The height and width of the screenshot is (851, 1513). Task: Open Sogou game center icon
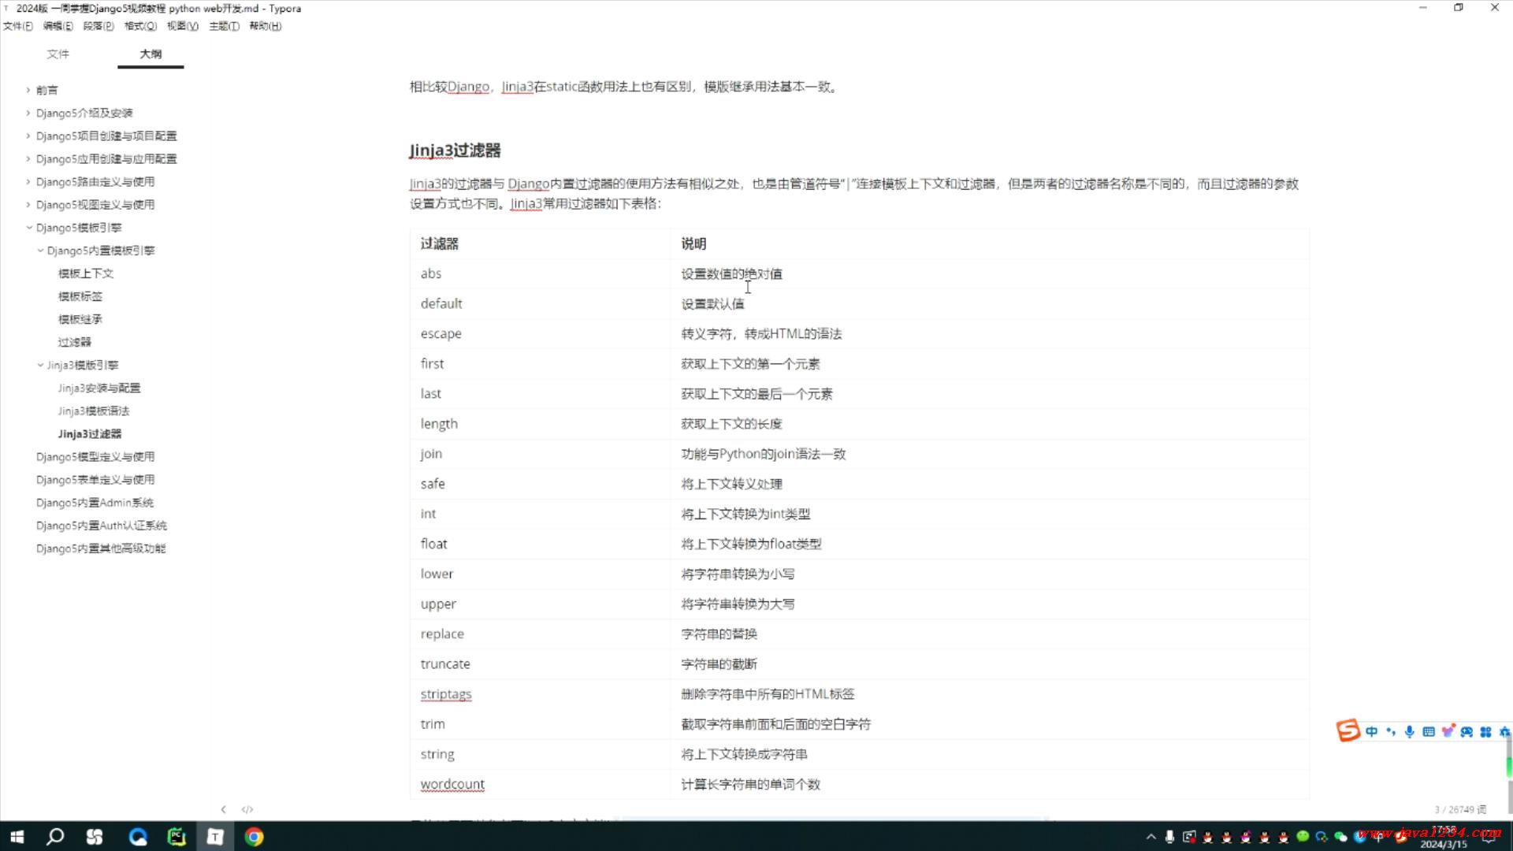[1467, 731]
